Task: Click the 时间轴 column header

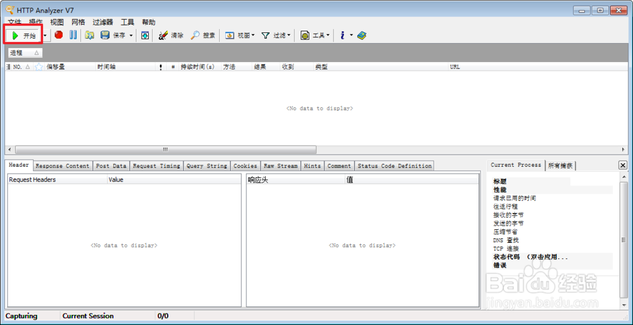Action: 127,67
